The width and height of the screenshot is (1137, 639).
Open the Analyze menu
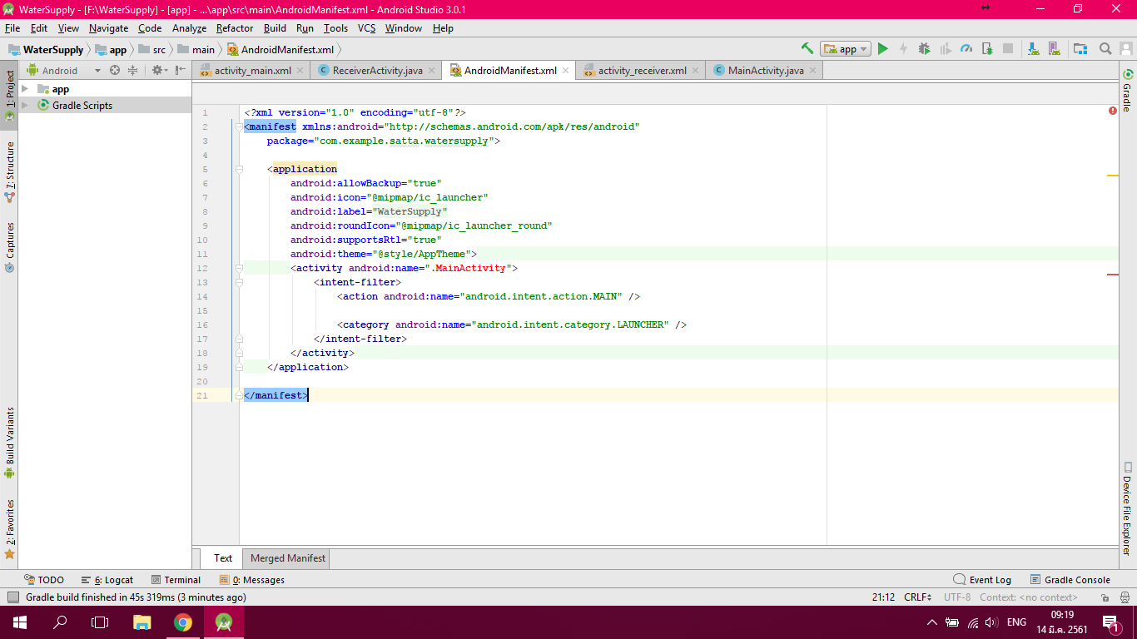[x=189, y=28]
